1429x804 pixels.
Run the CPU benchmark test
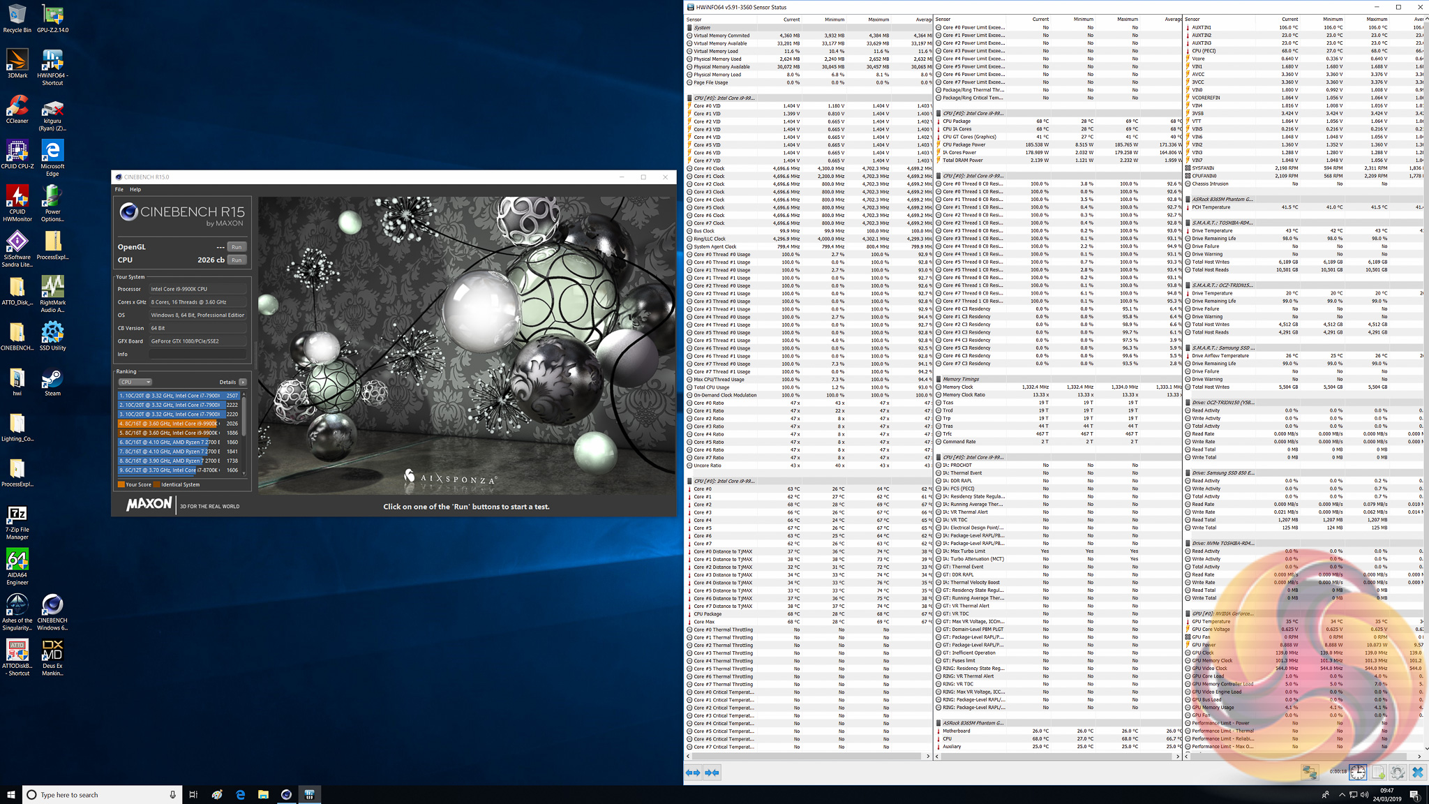[x=237, y=260]
